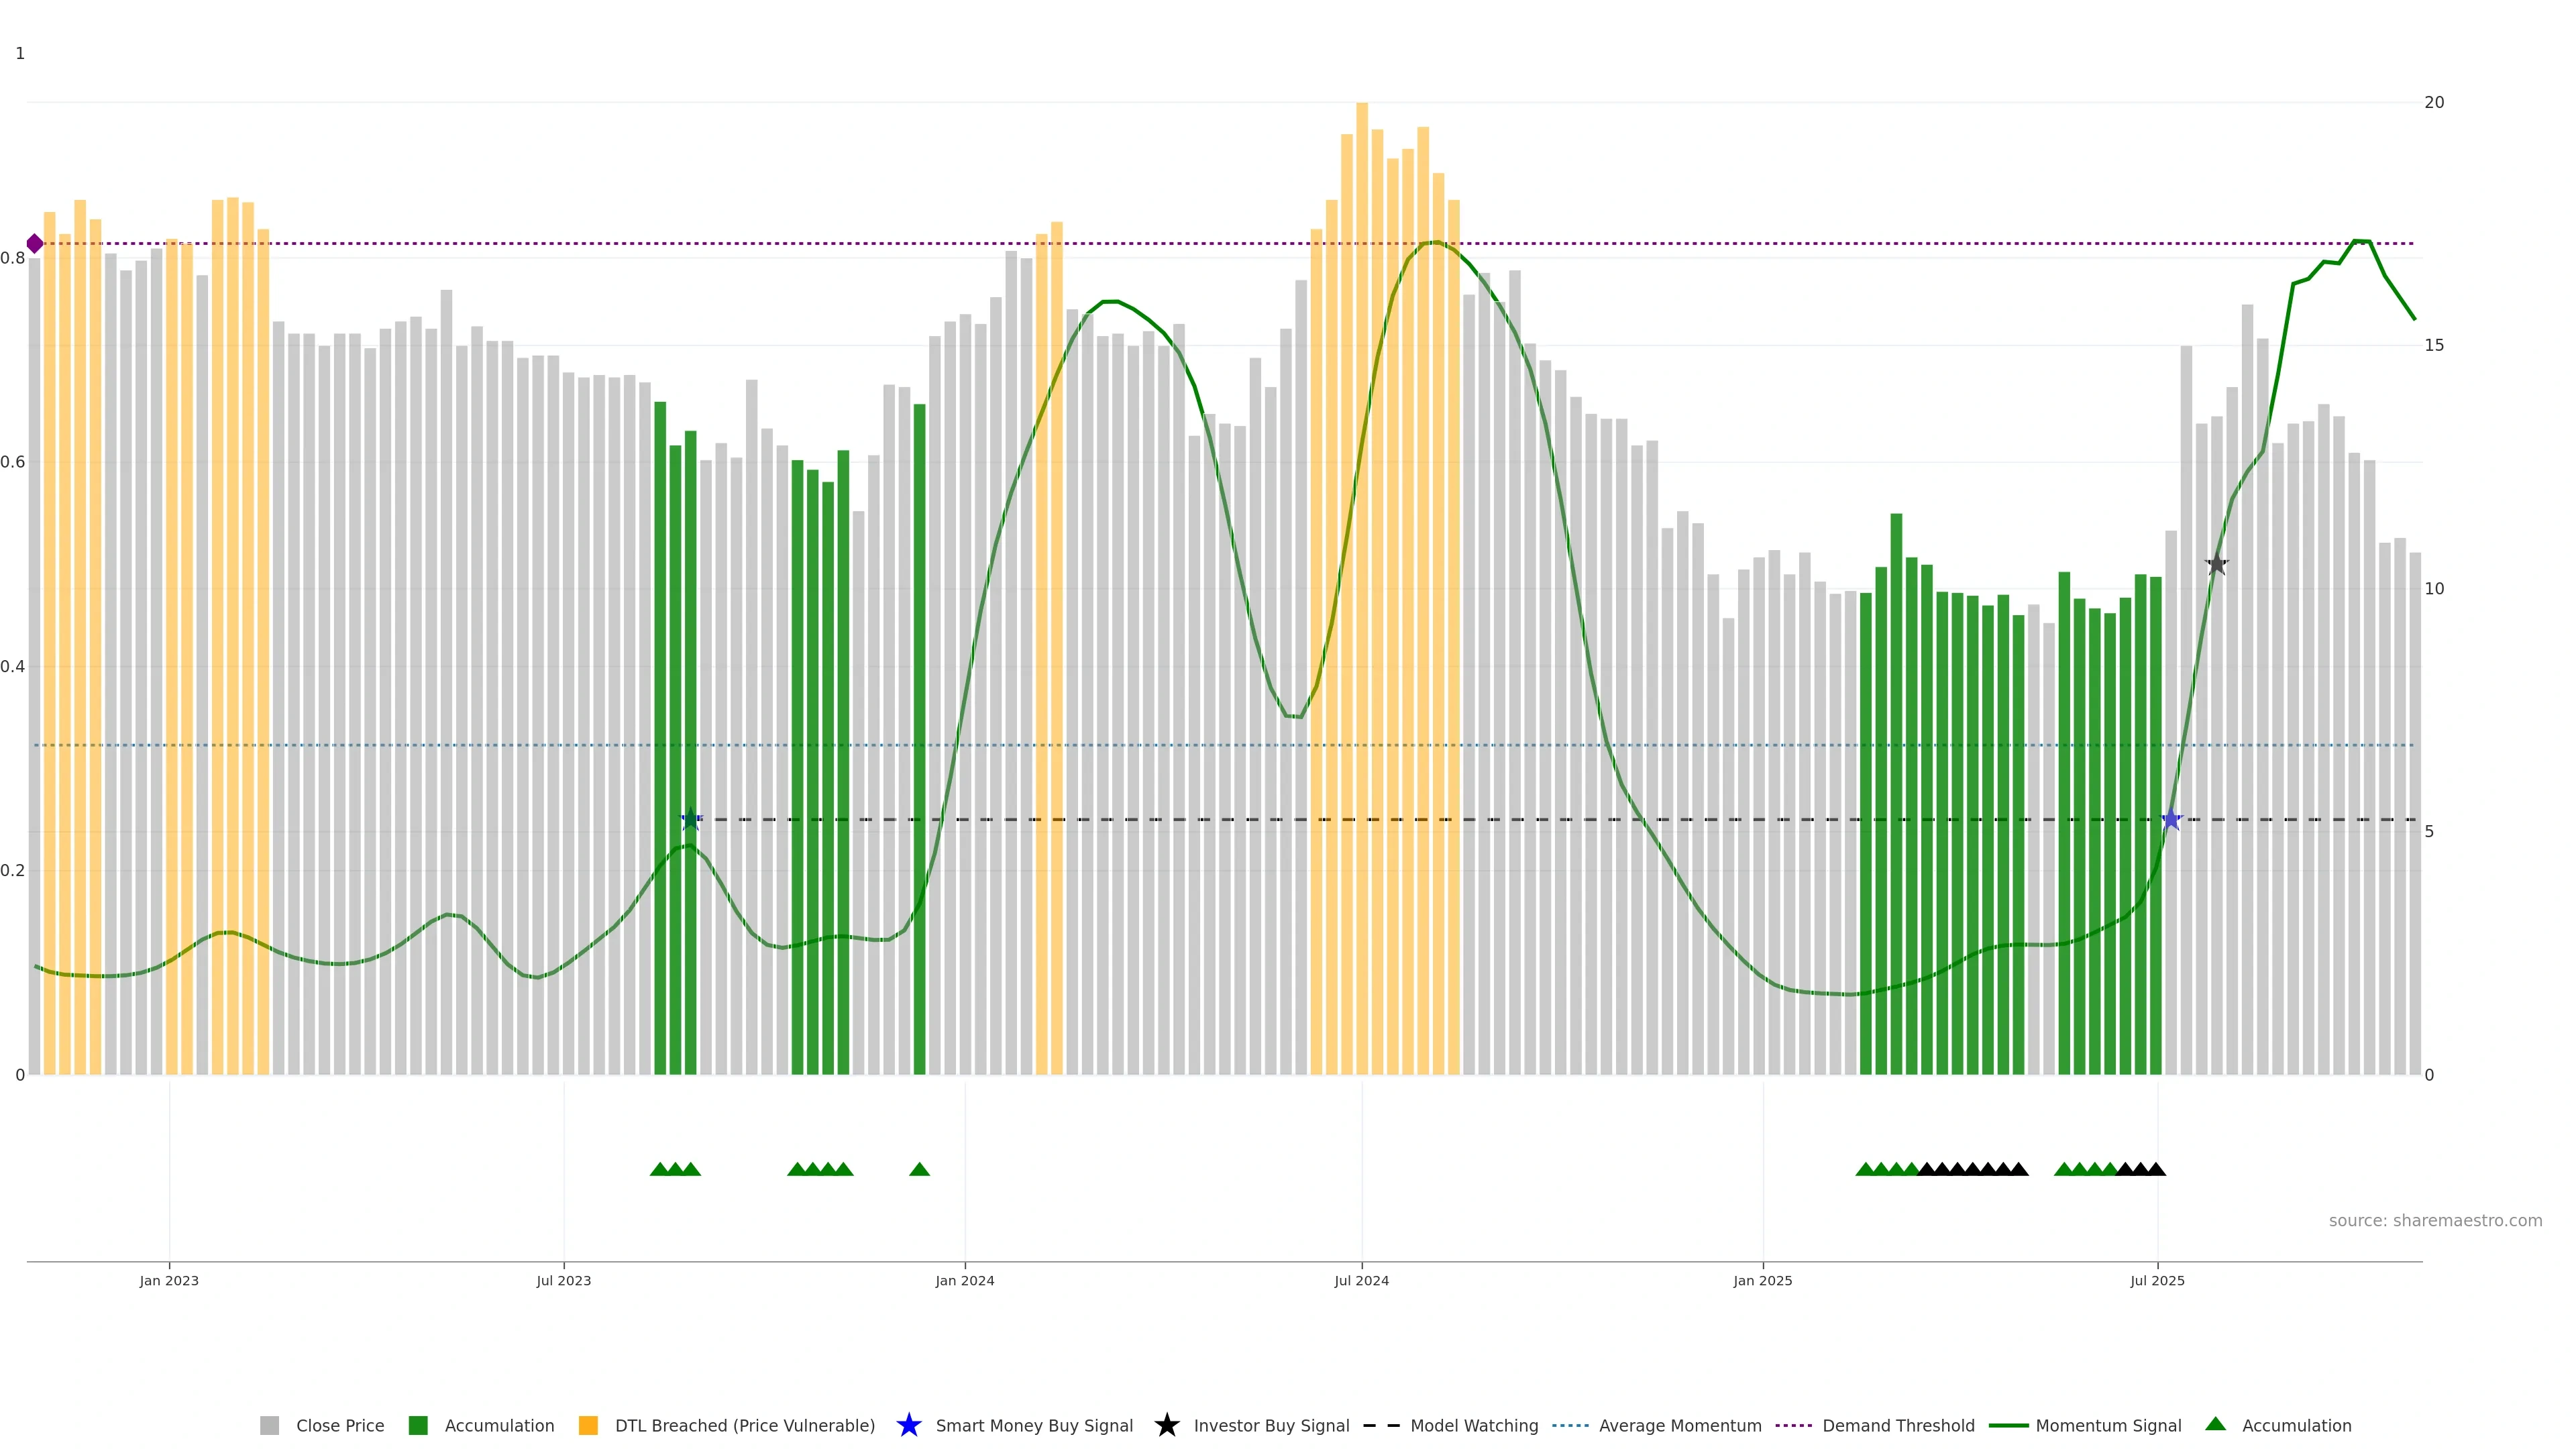The height and width of the screenshot is (1449, 2576).
Task: Click the green triangle icon in legend
Action: click(2215, 1424)
